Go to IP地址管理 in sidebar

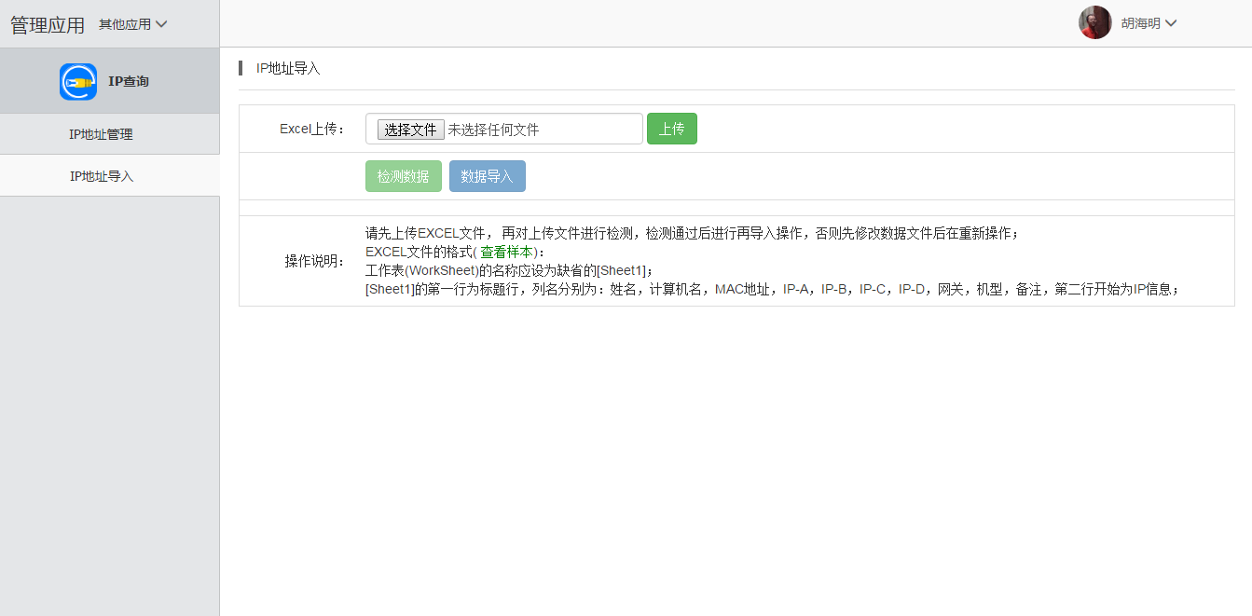[x=101, y=134]
